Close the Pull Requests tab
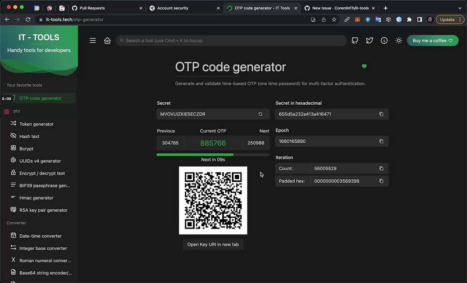Image resolution: width=467 pixels, height=283 pixels. click(141, 8)
